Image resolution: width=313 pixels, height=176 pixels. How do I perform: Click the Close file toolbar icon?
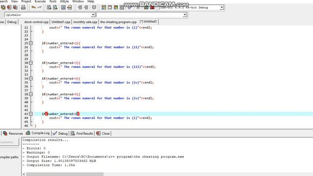tap(9, 7)
